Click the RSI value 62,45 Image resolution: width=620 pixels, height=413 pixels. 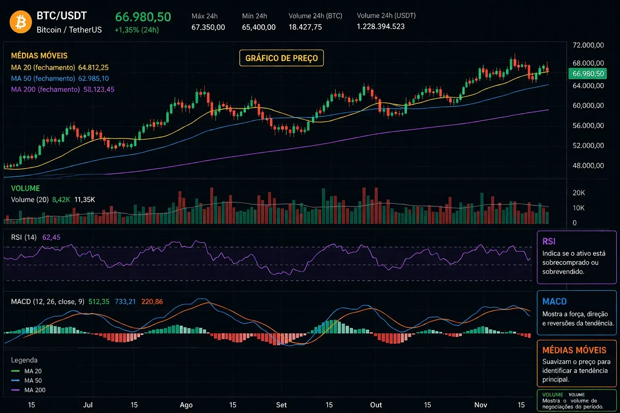[51, 237]
